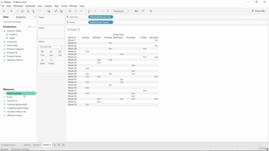
Task: Click the Share workbook icon
Action: click(150, 11)
